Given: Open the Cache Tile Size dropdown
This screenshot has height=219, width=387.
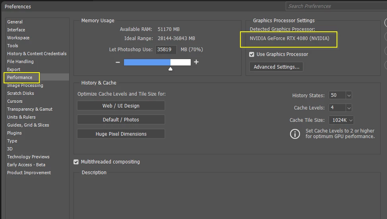Looking at the screenshot, I should 341,120.
